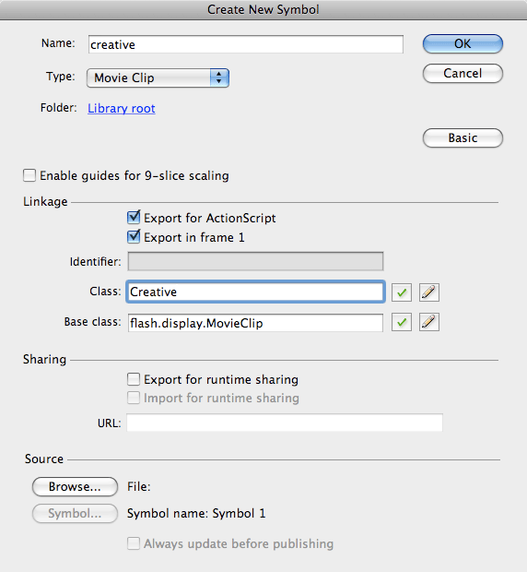The width and height of the screenshot is (527, 572).
Task: Enable Export for runtime sharing
Action: point(134,379)
